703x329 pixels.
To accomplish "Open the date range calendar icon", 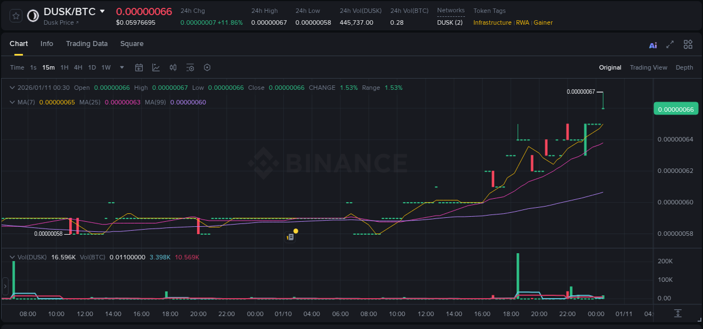I will coord(139,67).
